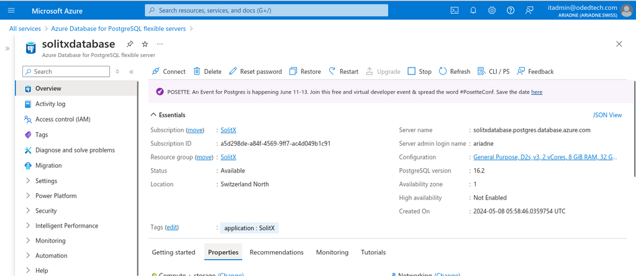Select Overview in the resource menu
This screenshot has width=636, height=276.
tap(76, 88)
